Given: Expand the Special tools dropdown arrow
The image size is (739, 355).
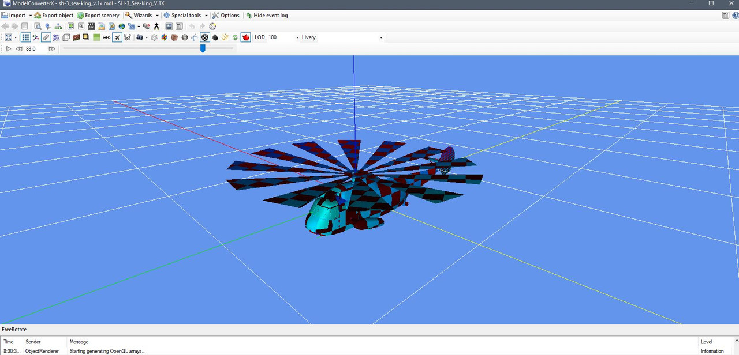Looking at the screenshot, I should [206, 16].
